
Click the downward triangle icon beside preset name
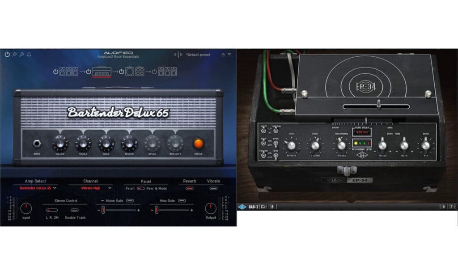pyautogui.click(x=229, y=55)
